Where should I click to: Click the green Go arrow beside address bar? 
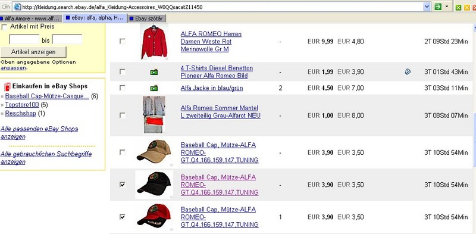tap(438, 7)
